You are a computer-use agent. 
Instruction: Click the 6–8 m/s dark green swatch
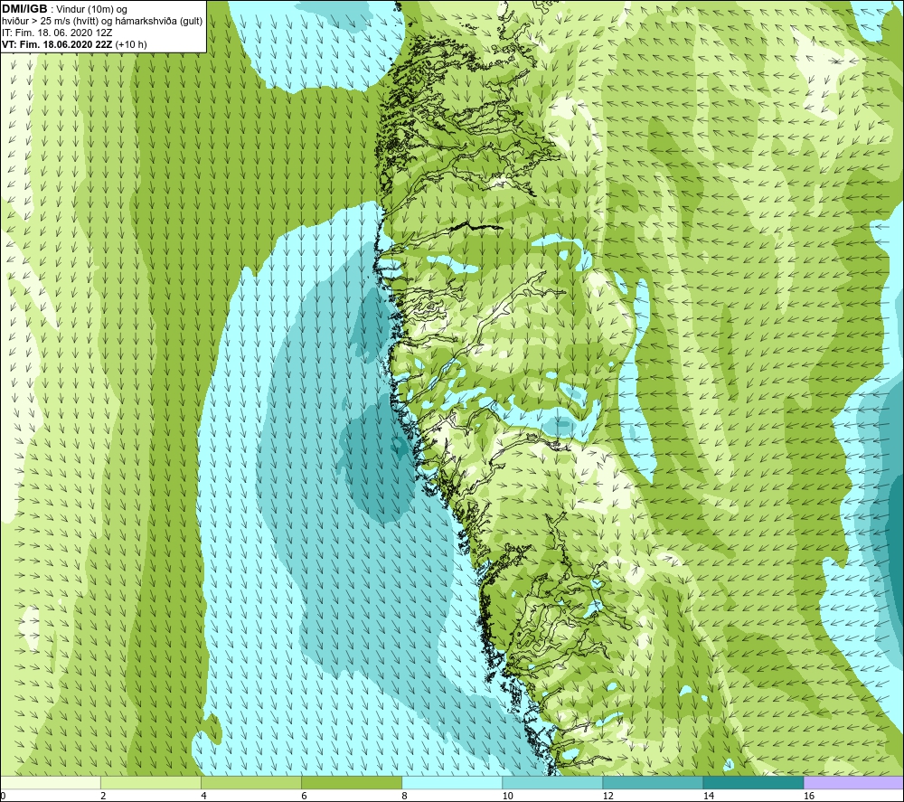pos(352,782)
